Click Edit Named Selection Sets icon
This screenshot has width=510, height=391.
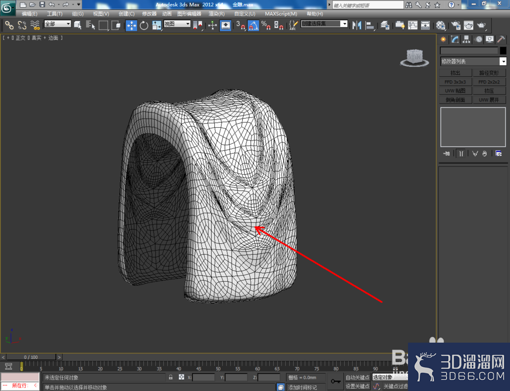293,25
